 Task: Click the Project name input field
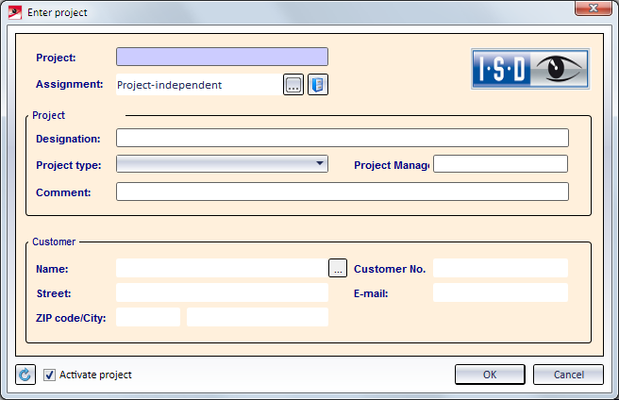(222, 57)
